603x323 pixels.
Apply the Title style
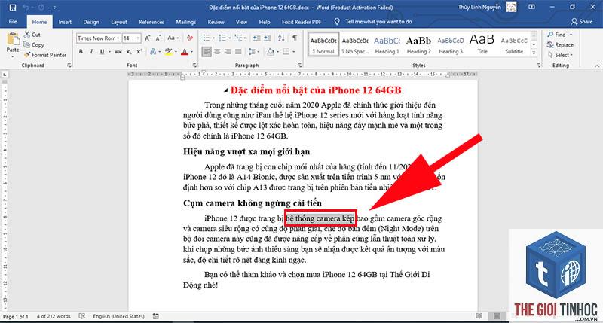[x=482, y=44]
